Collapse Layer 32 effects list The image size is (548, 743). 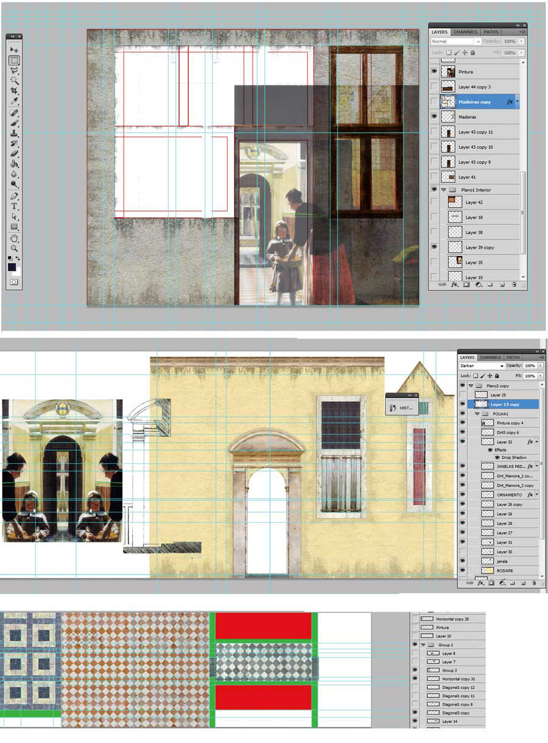(x=536, y=441)
